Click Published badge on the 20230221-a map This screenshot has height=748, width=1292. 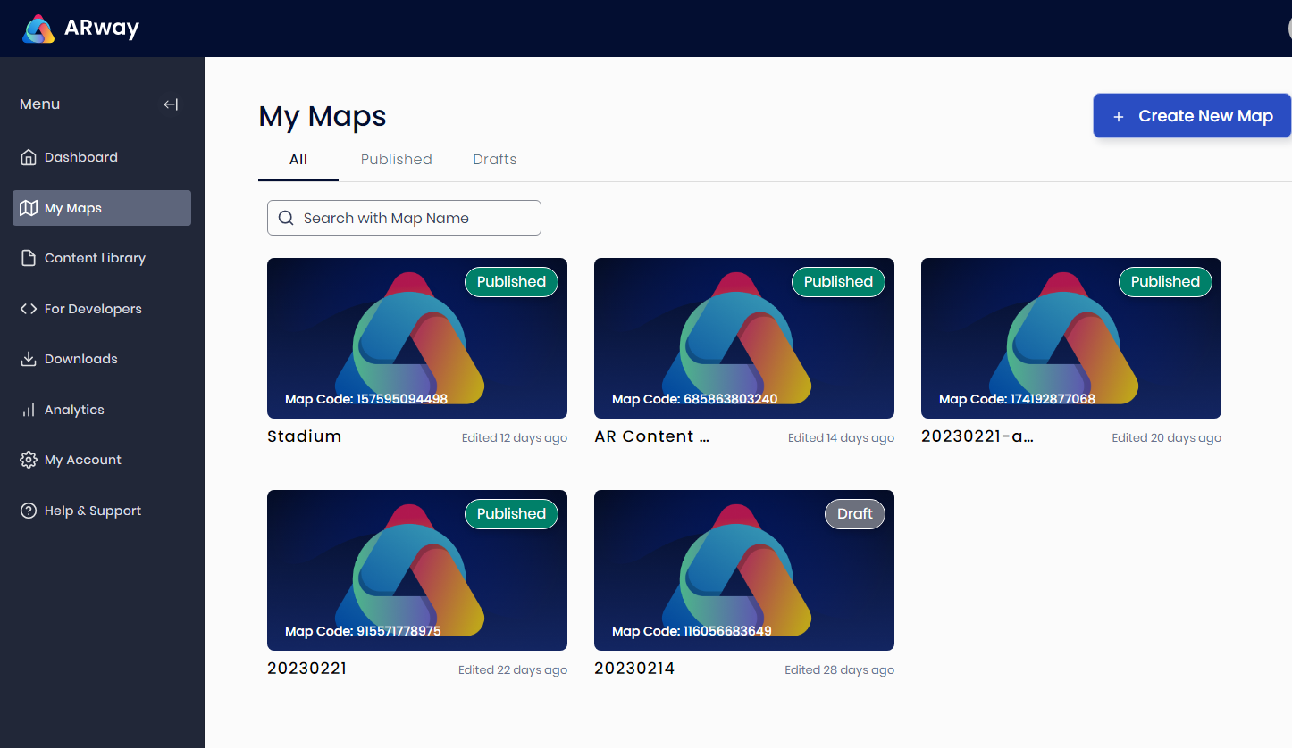click(1165, 282)
